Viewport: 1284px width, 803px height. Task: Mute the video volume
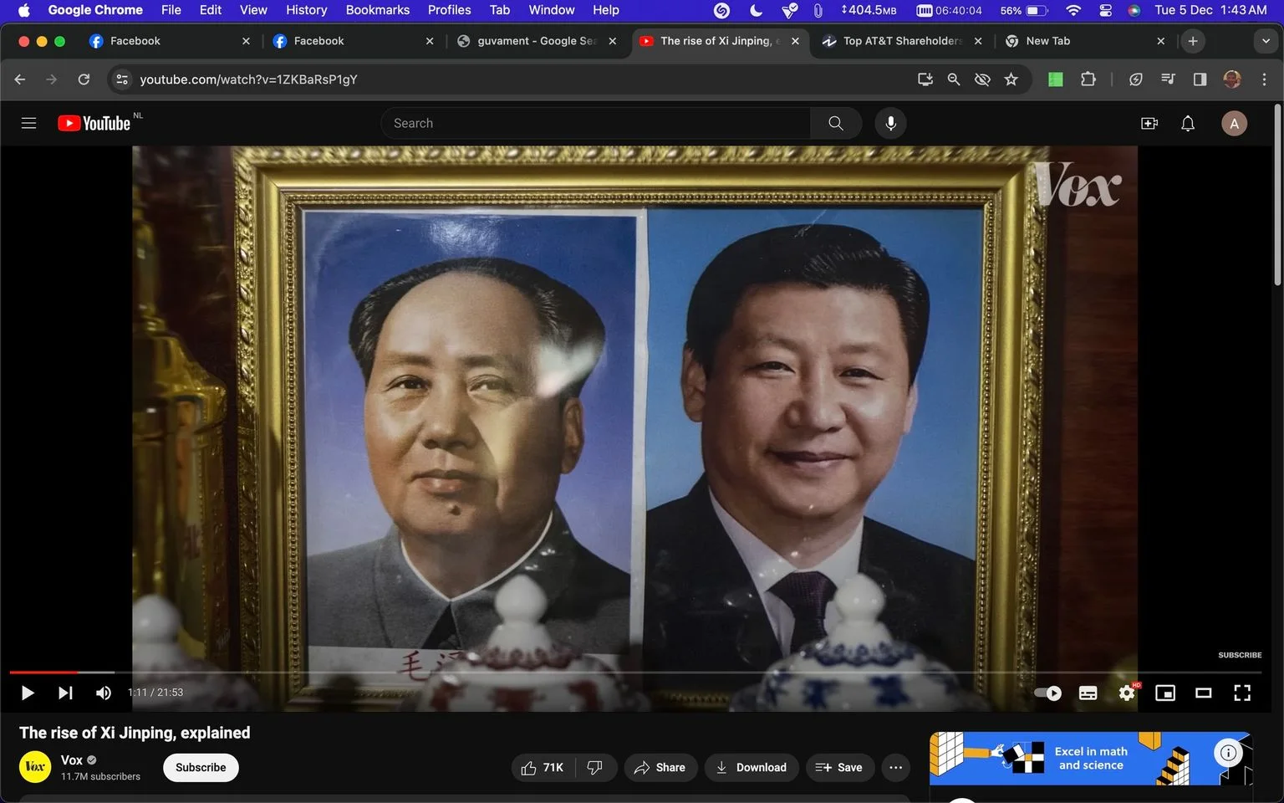tap(104, 693)
